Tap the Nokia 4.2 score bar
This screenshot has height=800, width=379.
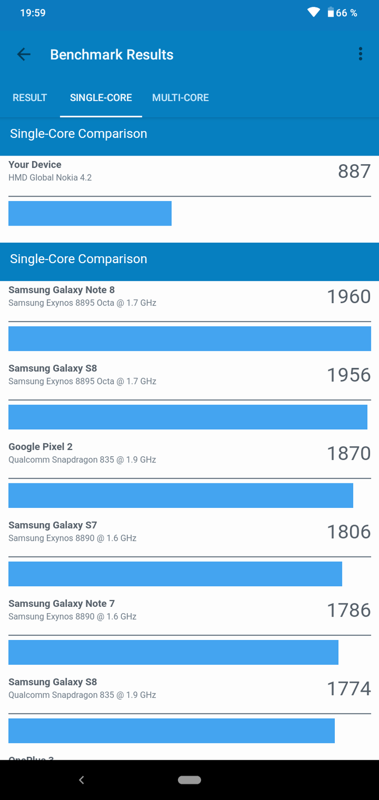(x=90, y=213)
